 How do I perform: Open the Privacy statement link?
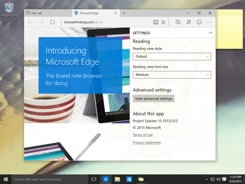pyautogui.click(x=147, y=143)
